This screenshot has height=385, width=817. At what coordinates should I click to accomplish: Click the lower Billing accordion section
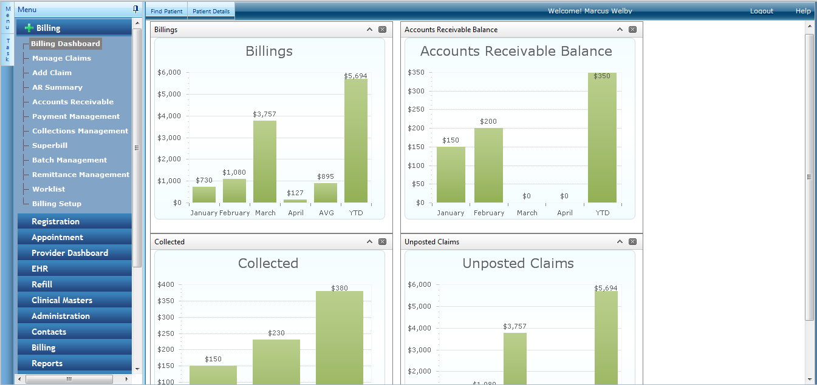click(x=75, y=347)
